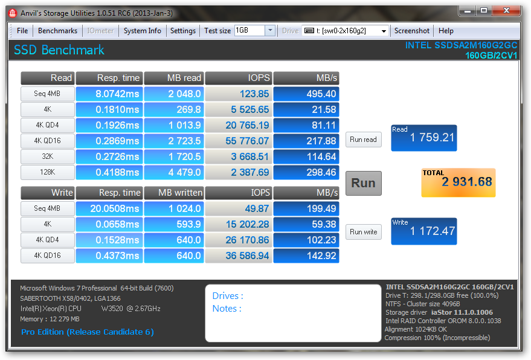Expand the Test size dropdown arrow

[270, 30]
